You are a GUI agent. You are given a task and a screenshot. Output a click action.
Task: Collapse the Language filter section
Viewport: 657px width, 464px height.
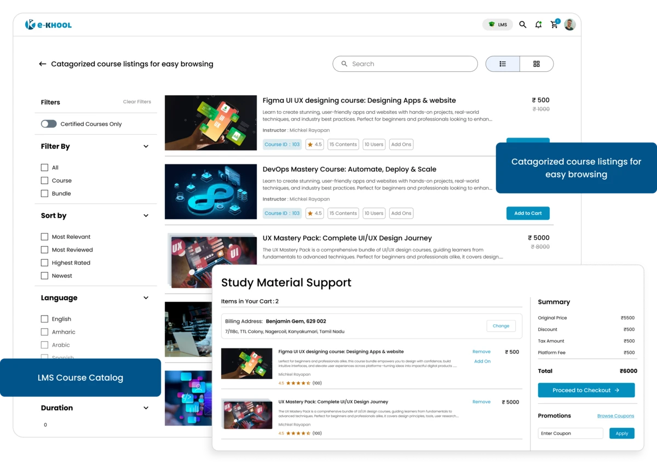pos(146,297)
